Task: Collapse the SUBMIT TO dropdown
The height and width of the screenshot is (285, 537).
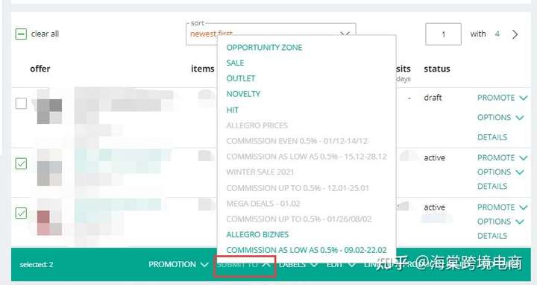Action: (244, 264)
